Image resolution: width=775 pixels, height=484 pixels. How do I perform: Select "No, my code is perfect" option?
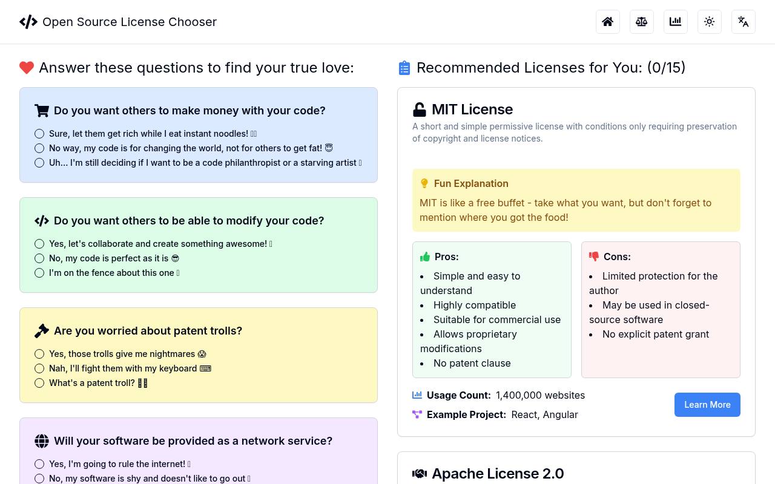pyautogui.click(x=39, y=258)
